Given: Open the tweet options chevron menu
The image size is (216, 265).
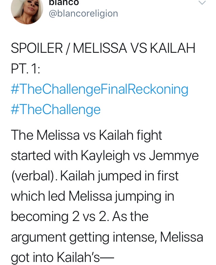Looking at the screenshot, I should click(x=202, y=2).
